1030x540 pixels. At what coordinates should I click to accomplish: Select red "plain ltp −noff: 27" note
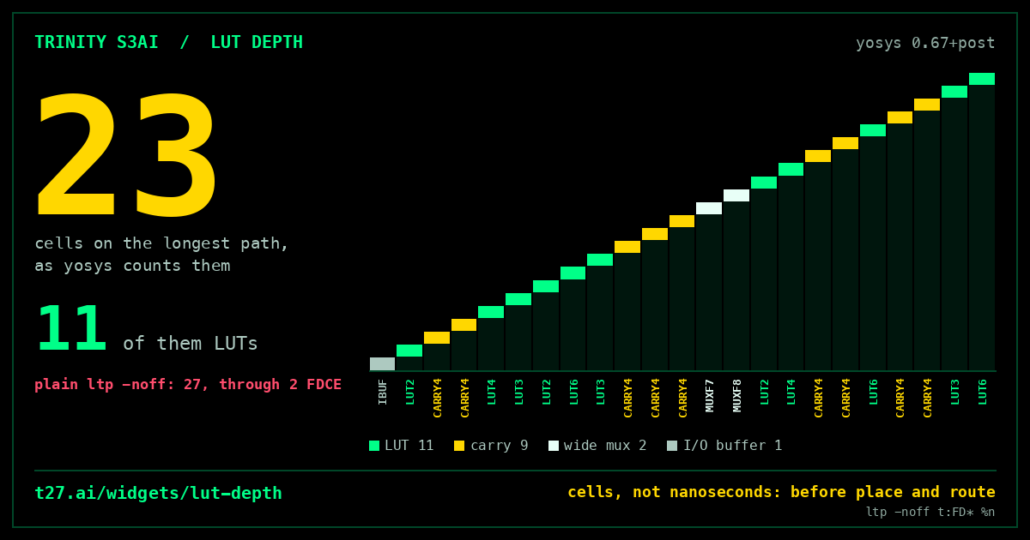click(x=188, y=385)
